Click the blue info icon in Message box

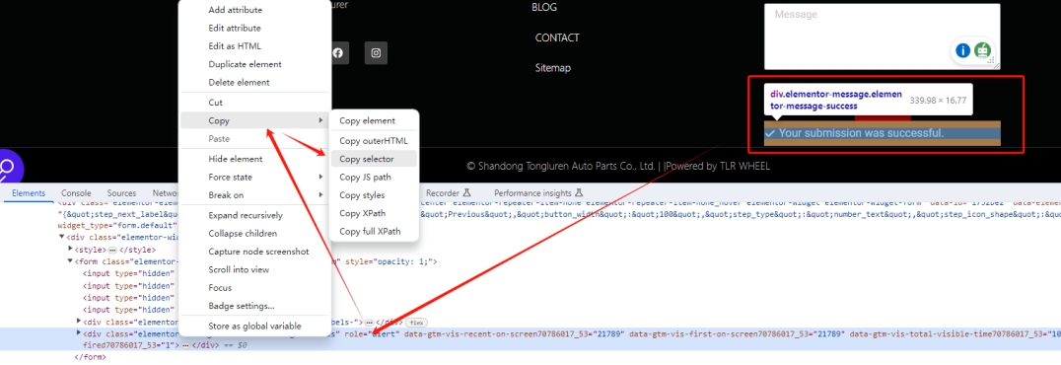point(962,50)
